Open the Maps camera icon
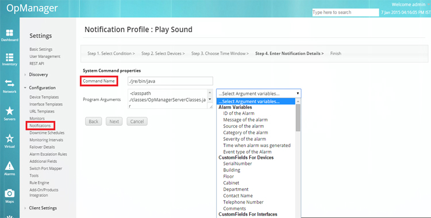 pos(10,193)
